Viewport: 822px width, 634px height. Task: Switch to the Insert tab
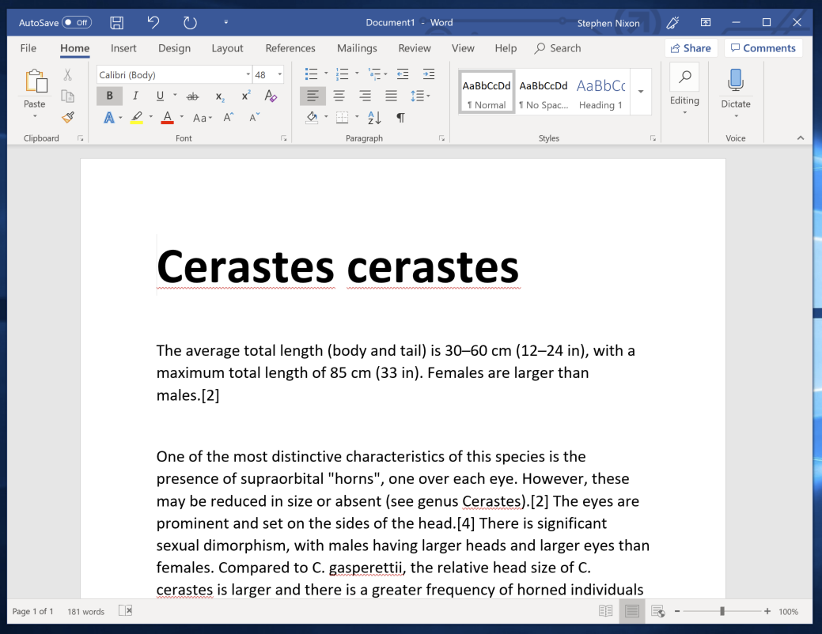(x=123, y=48)
